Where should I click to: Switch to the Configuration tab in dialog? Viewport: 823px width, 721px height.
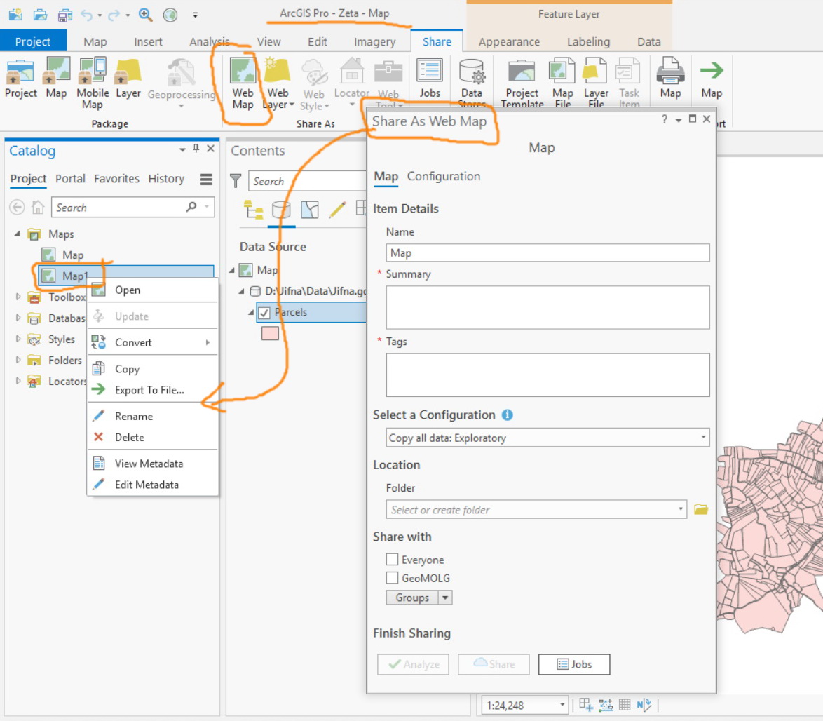(x=444, y=177)
